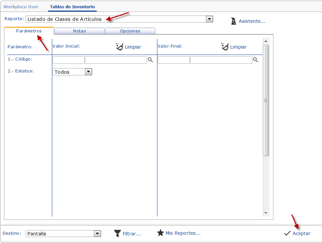
Task: Switch to the Opciones tab
Action: [x=130, y=31]
